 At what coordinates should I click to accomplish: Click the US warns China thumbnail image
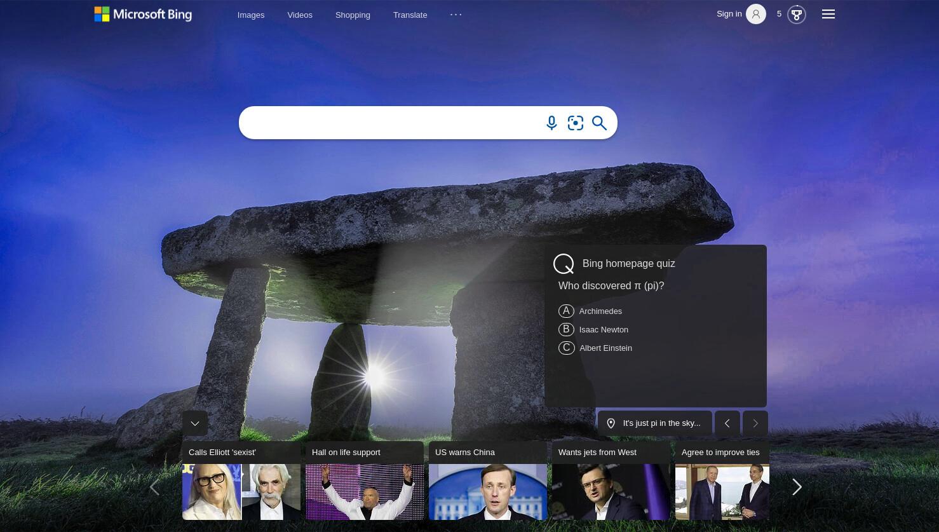coord(488,492)
